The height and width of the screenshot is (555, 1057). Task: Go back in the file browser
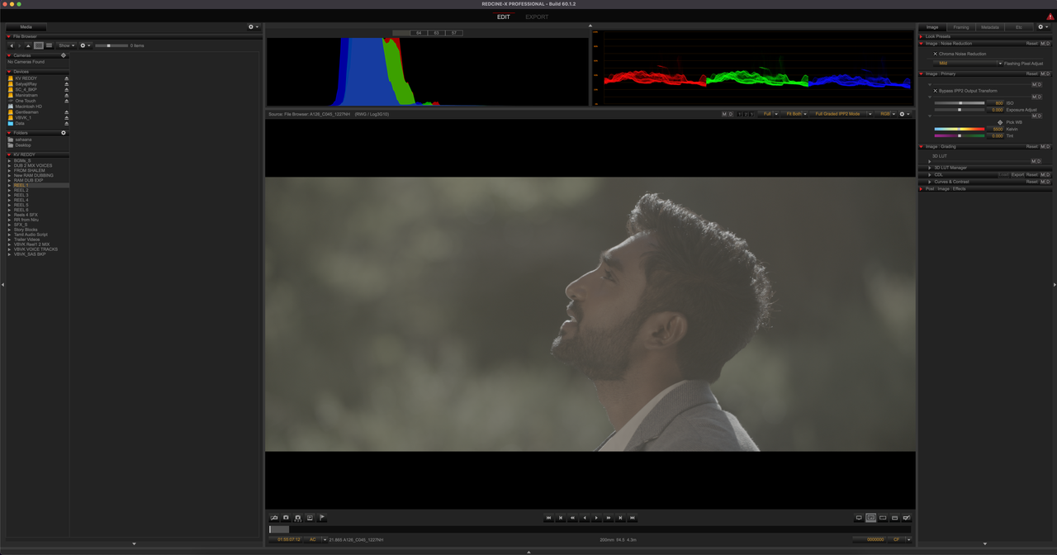(12, 45)
